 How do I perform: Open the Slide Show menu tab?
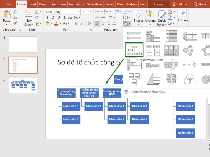point(94,4)
